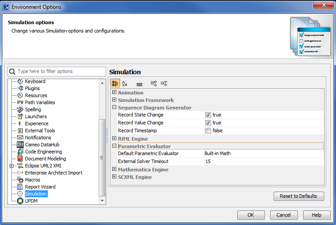Click the OK button
The height and width of the screenshot is (225, 336).
(251, 215)
